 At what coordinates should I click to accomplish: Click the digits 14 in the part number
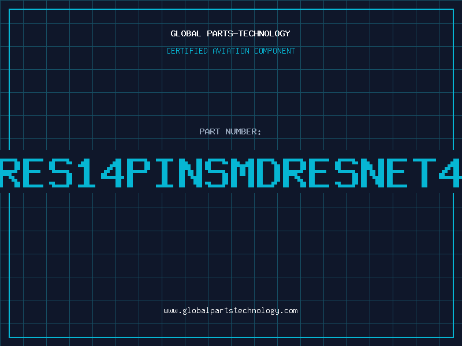[x=100, y=172]
